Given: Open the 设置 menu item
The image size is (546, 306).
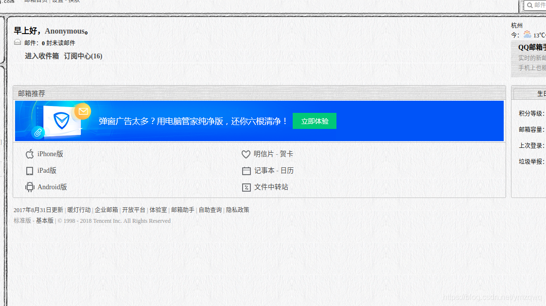Looking at the screenshot, I should pos(56,1).
